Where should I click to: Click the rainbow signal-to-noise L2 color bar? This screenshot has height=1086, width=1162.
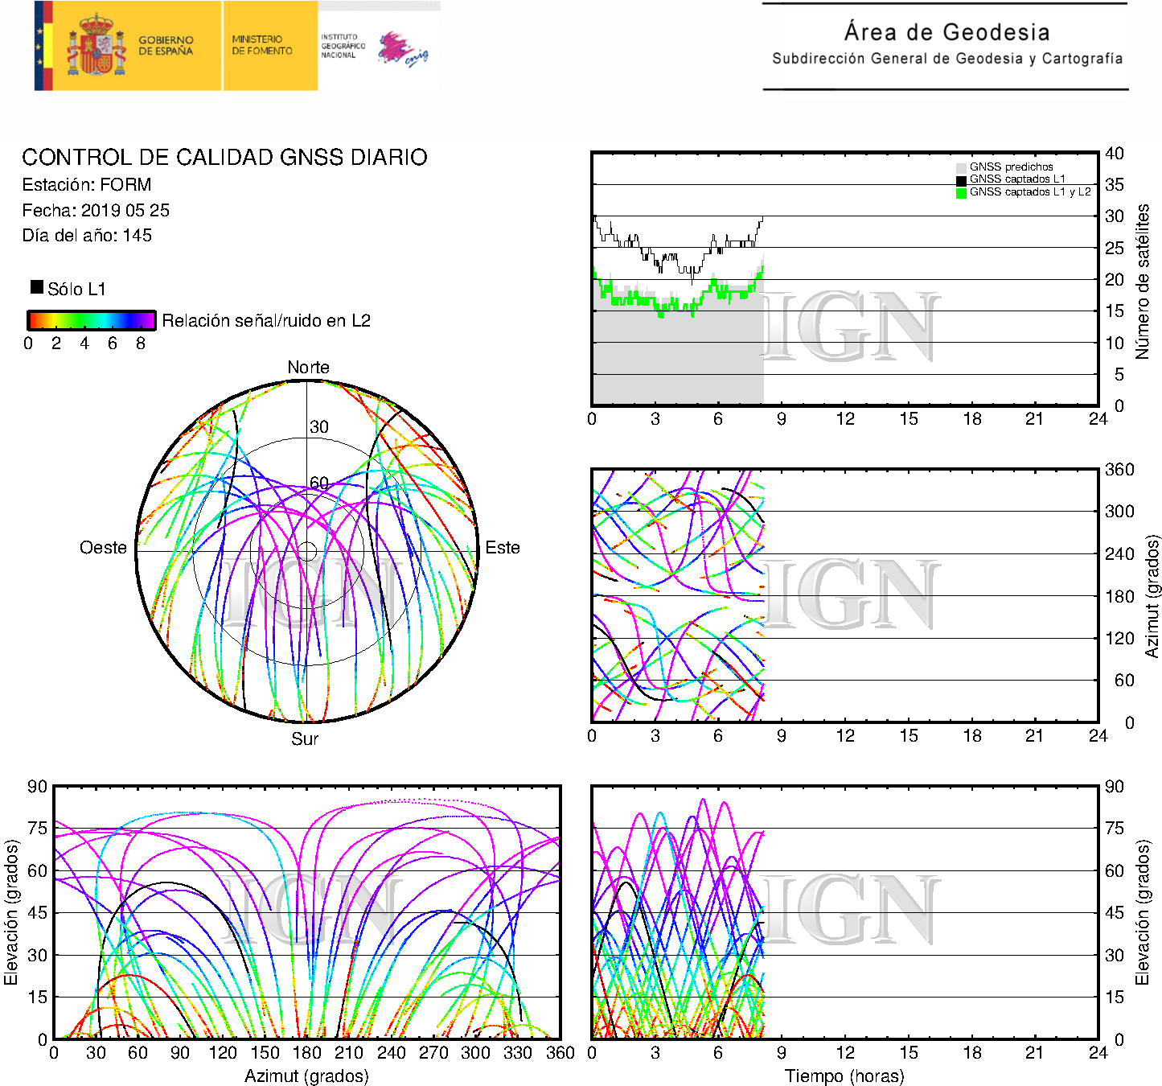point(91,320)
